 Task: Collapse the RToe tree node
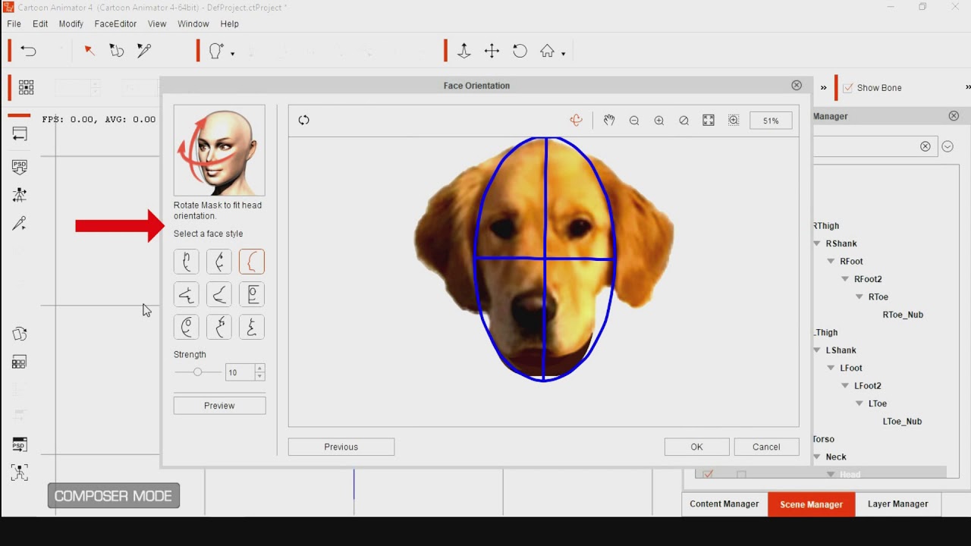tap(859, 297)
